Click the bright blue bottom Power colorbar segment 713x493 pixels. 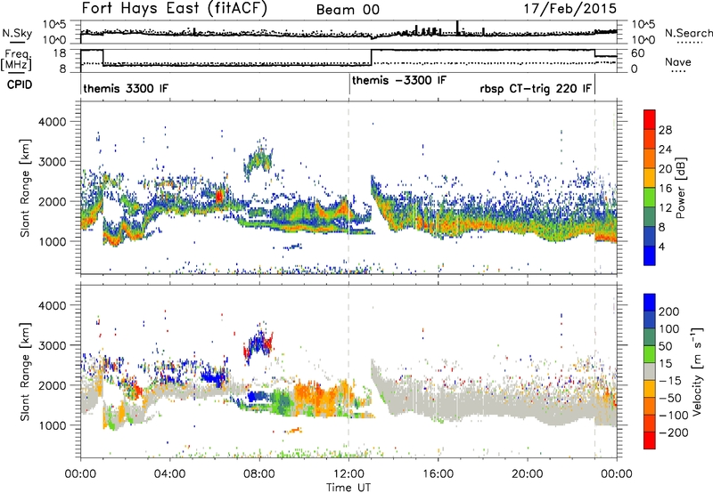pos(650,255)
